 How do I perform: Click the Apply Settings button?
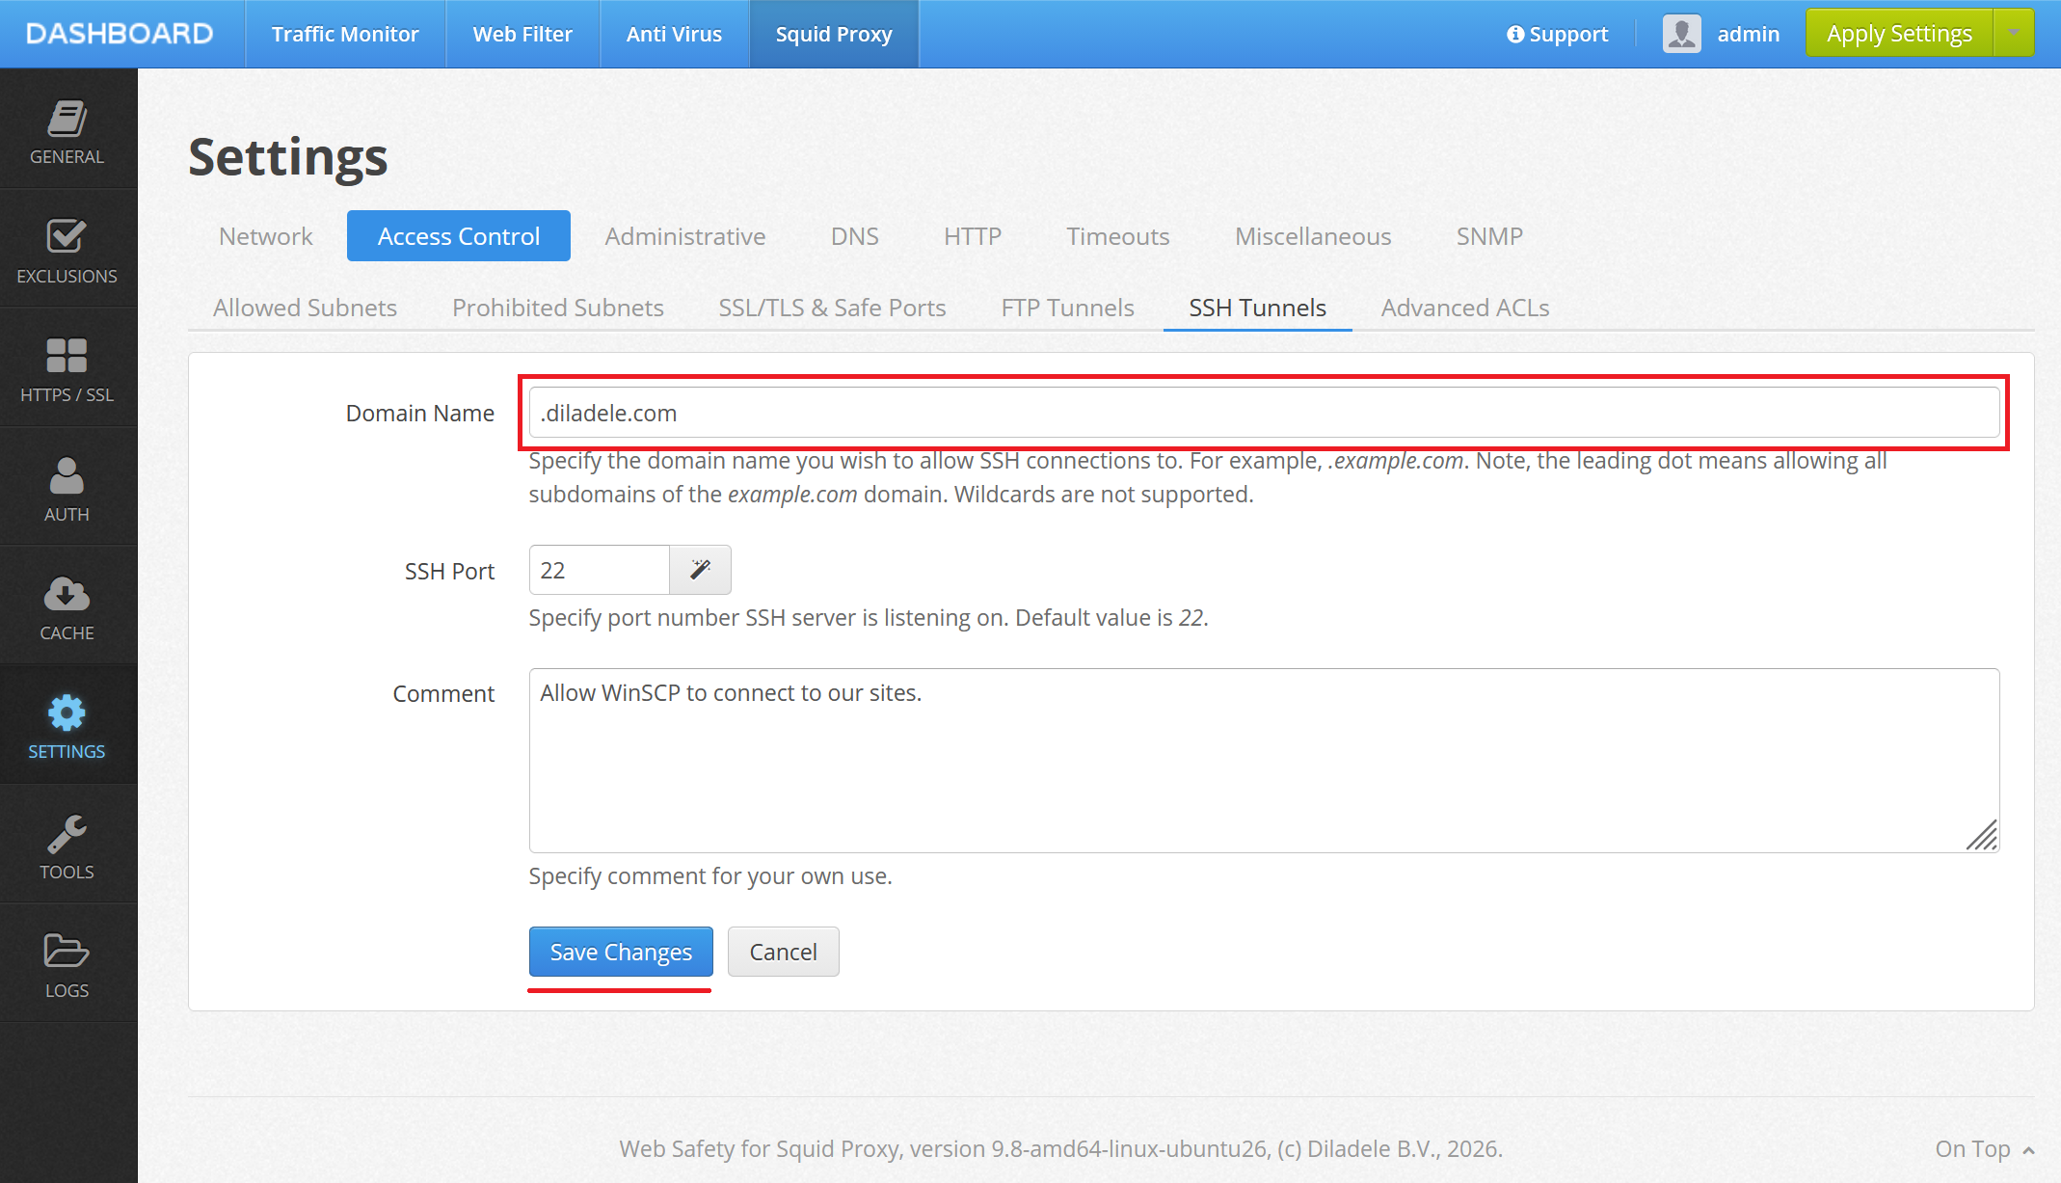[1899, 33]
